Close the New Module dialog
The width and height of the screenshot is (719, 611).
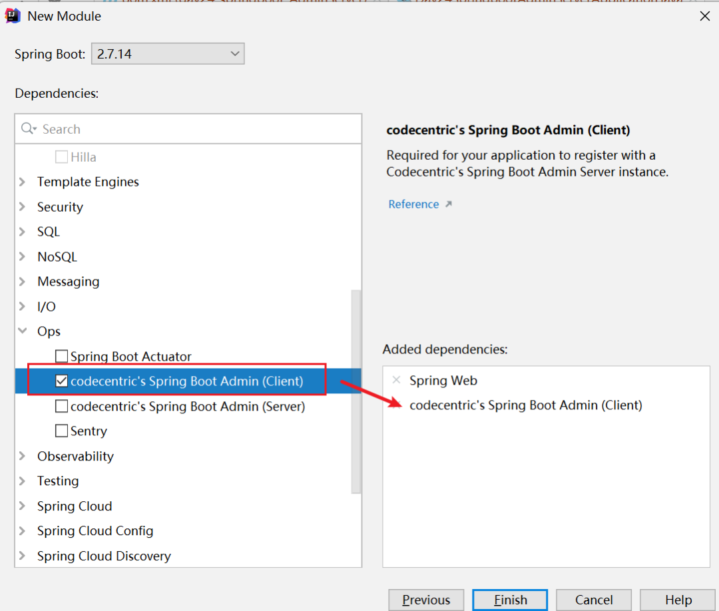705,16
